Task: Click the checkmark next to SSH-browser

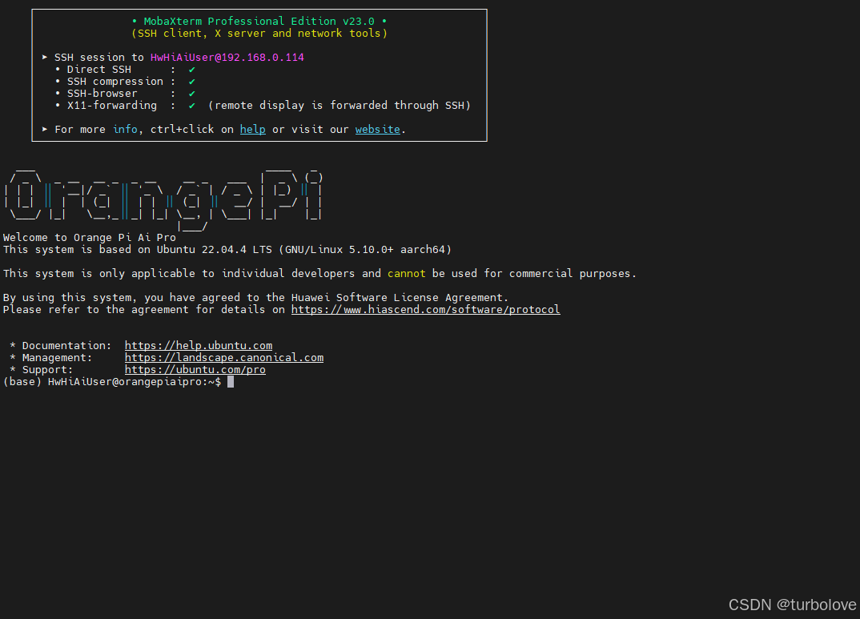Action: tap(192, 94)
